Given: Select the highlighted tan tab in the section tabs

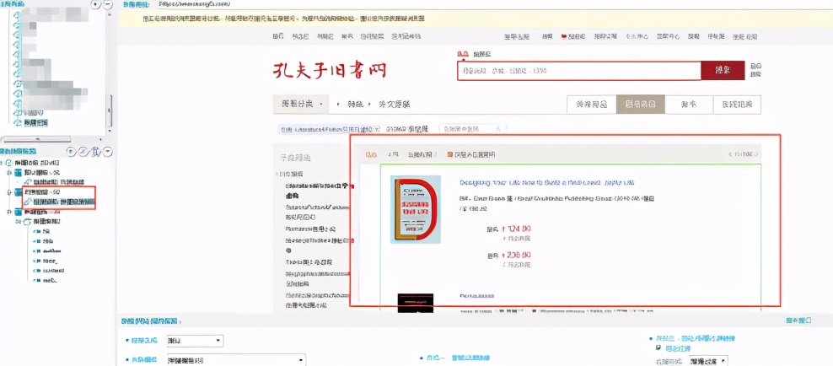Looking at the screenshot, I should (x=640, y=105).
